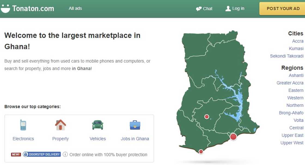The image size is (305, 165).
Task: Select the southern coastal map marker
Action: coord(201,151)
